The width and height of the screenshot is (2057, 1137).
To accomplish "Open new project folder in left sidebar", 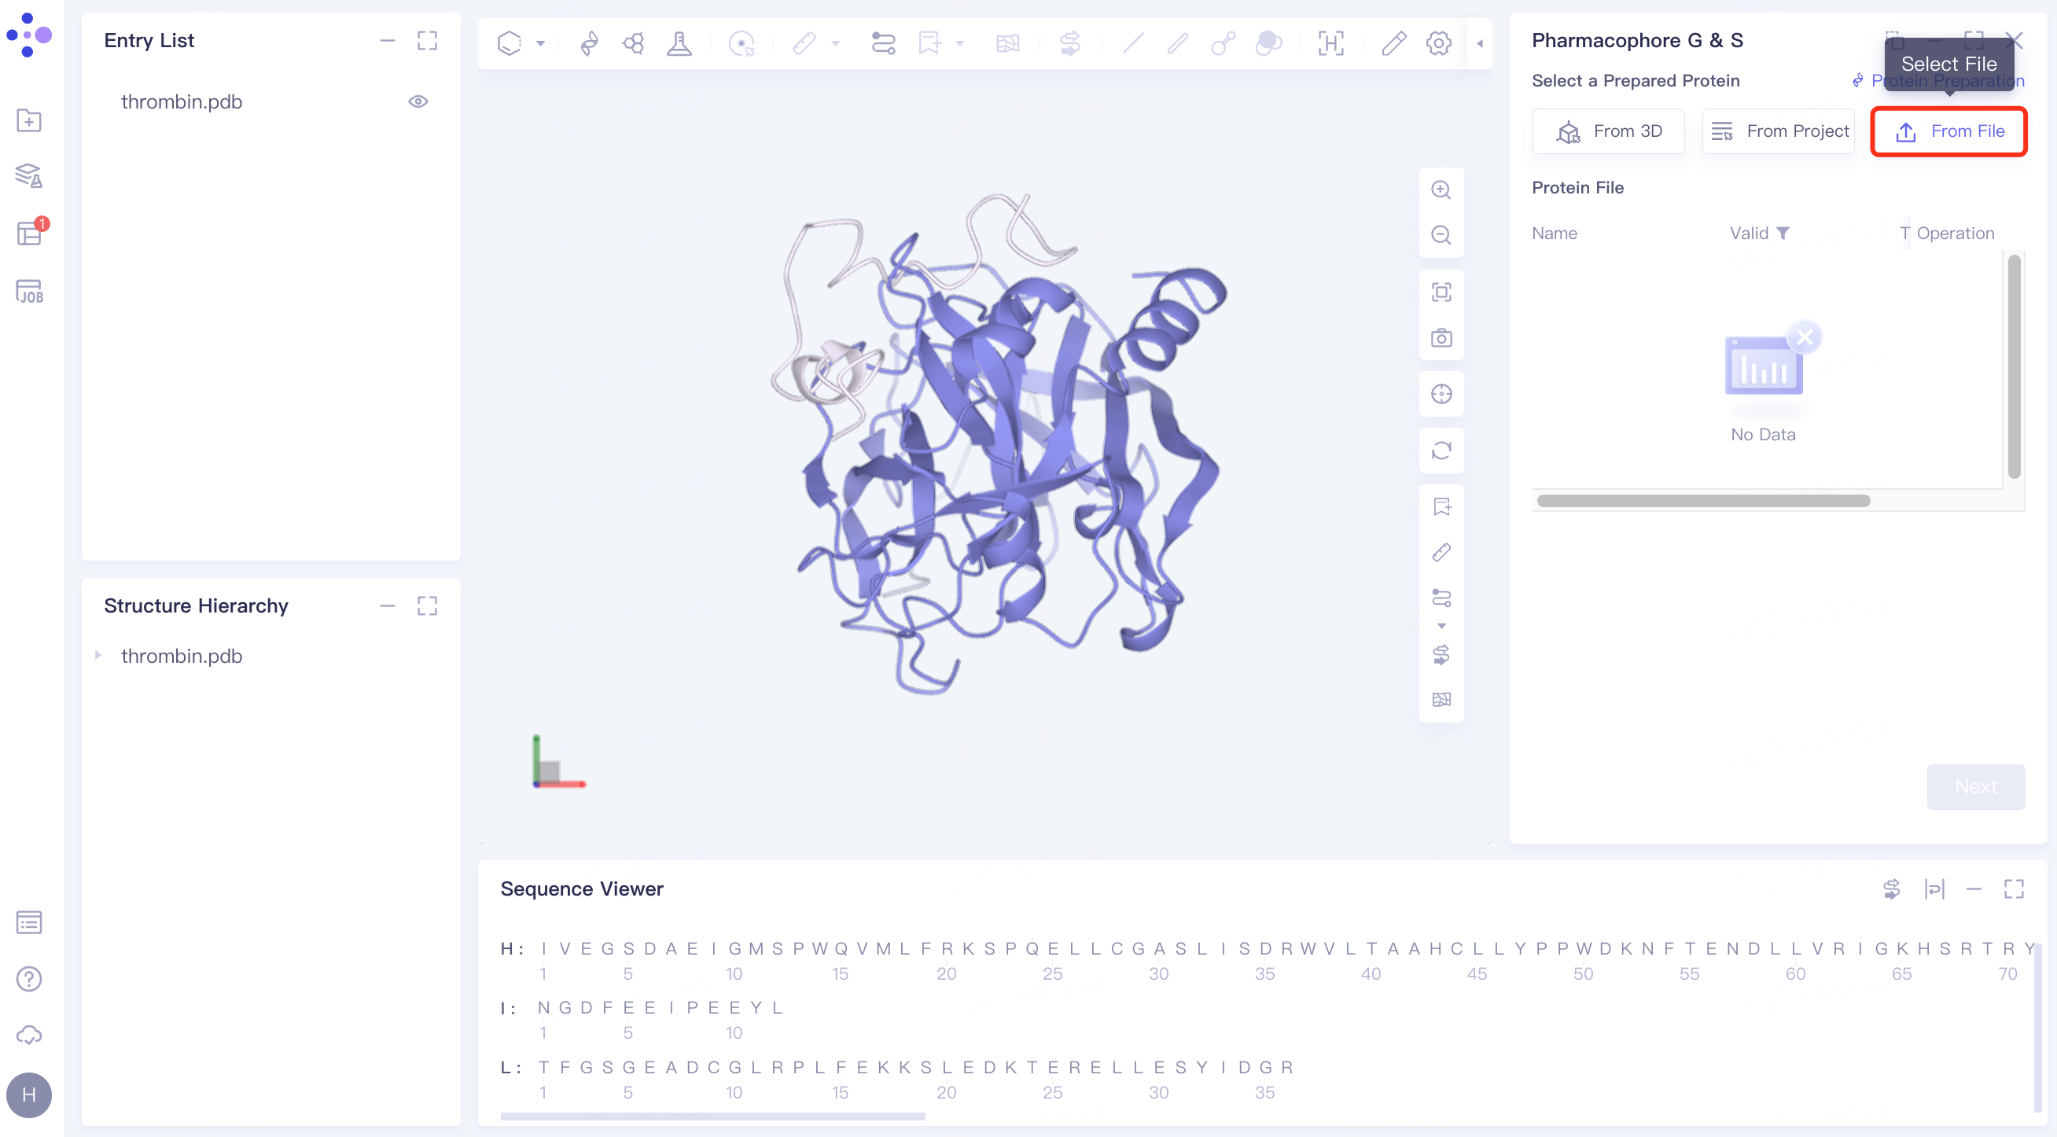I will click(x=29, y=120).
